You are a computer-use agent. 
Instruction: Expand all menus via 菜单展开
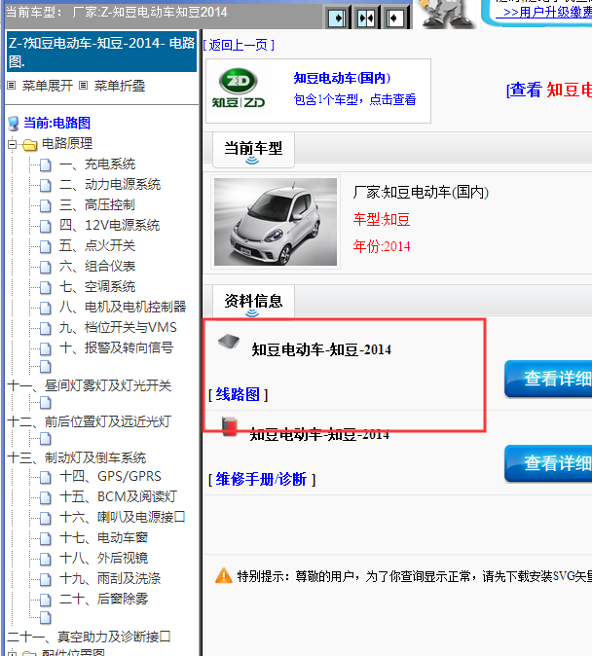tap(48, 86)
